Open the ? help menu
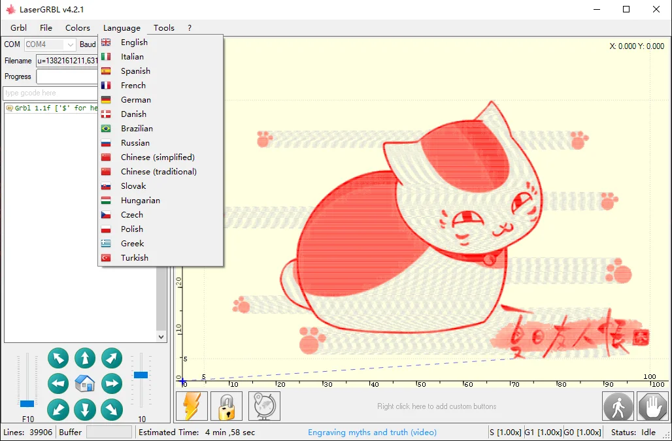The image size is (672, 441). click(190, 28)
